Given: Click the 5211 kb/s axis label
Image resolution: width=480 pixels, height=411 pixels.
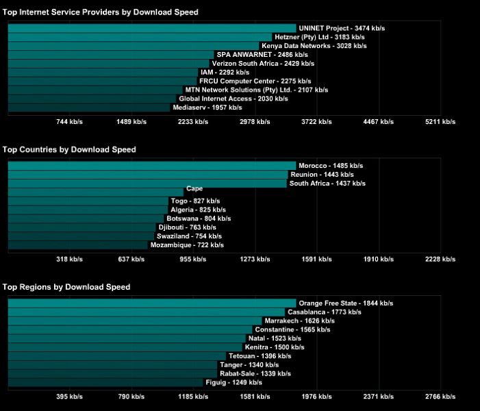Looking at the screenshot, I should [440, 122].
